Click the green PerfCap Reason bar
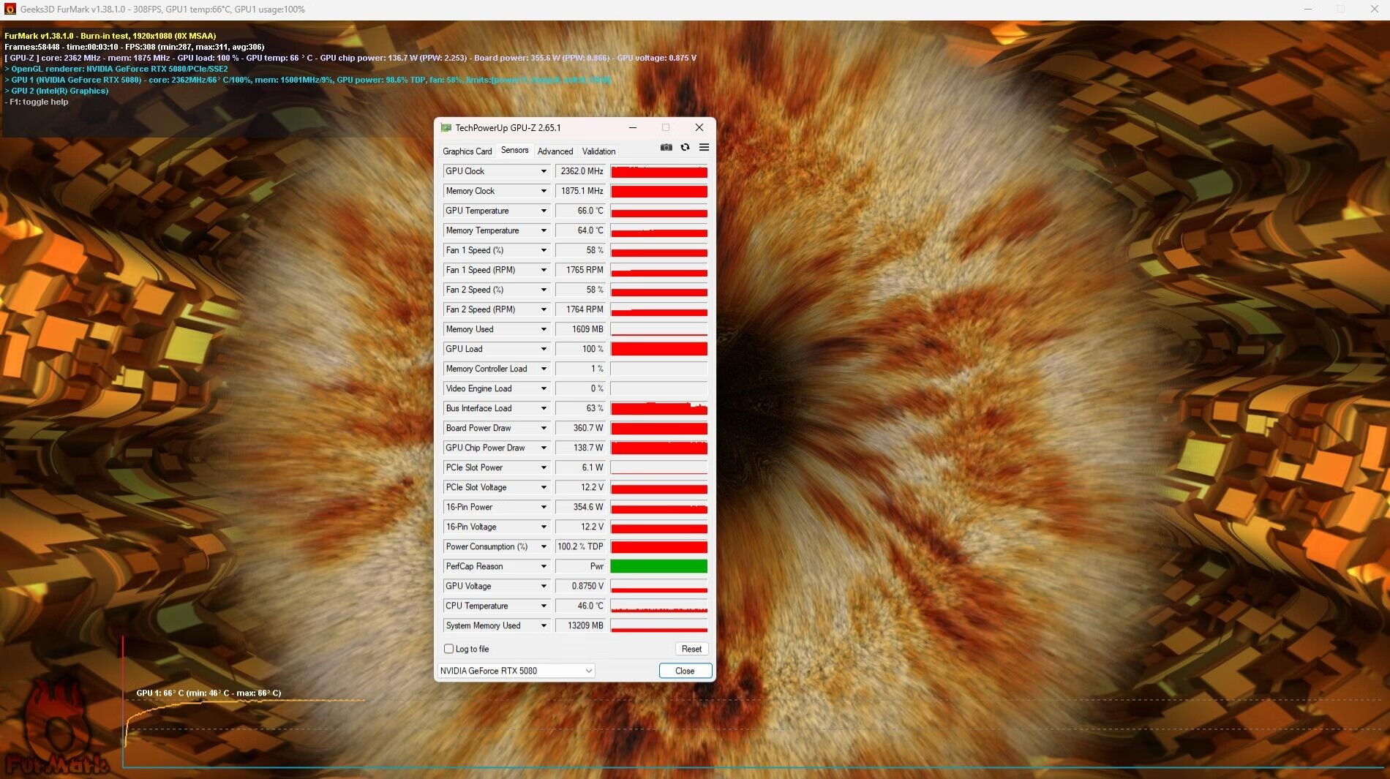The width and height of the screenshot is (1390, 779). coord(658,566)
